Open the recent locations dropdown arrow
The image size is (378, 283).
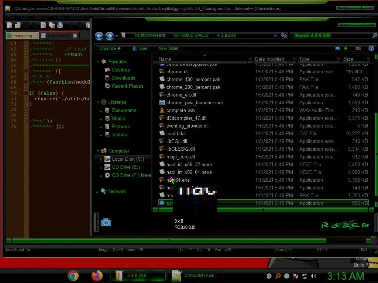117,36
